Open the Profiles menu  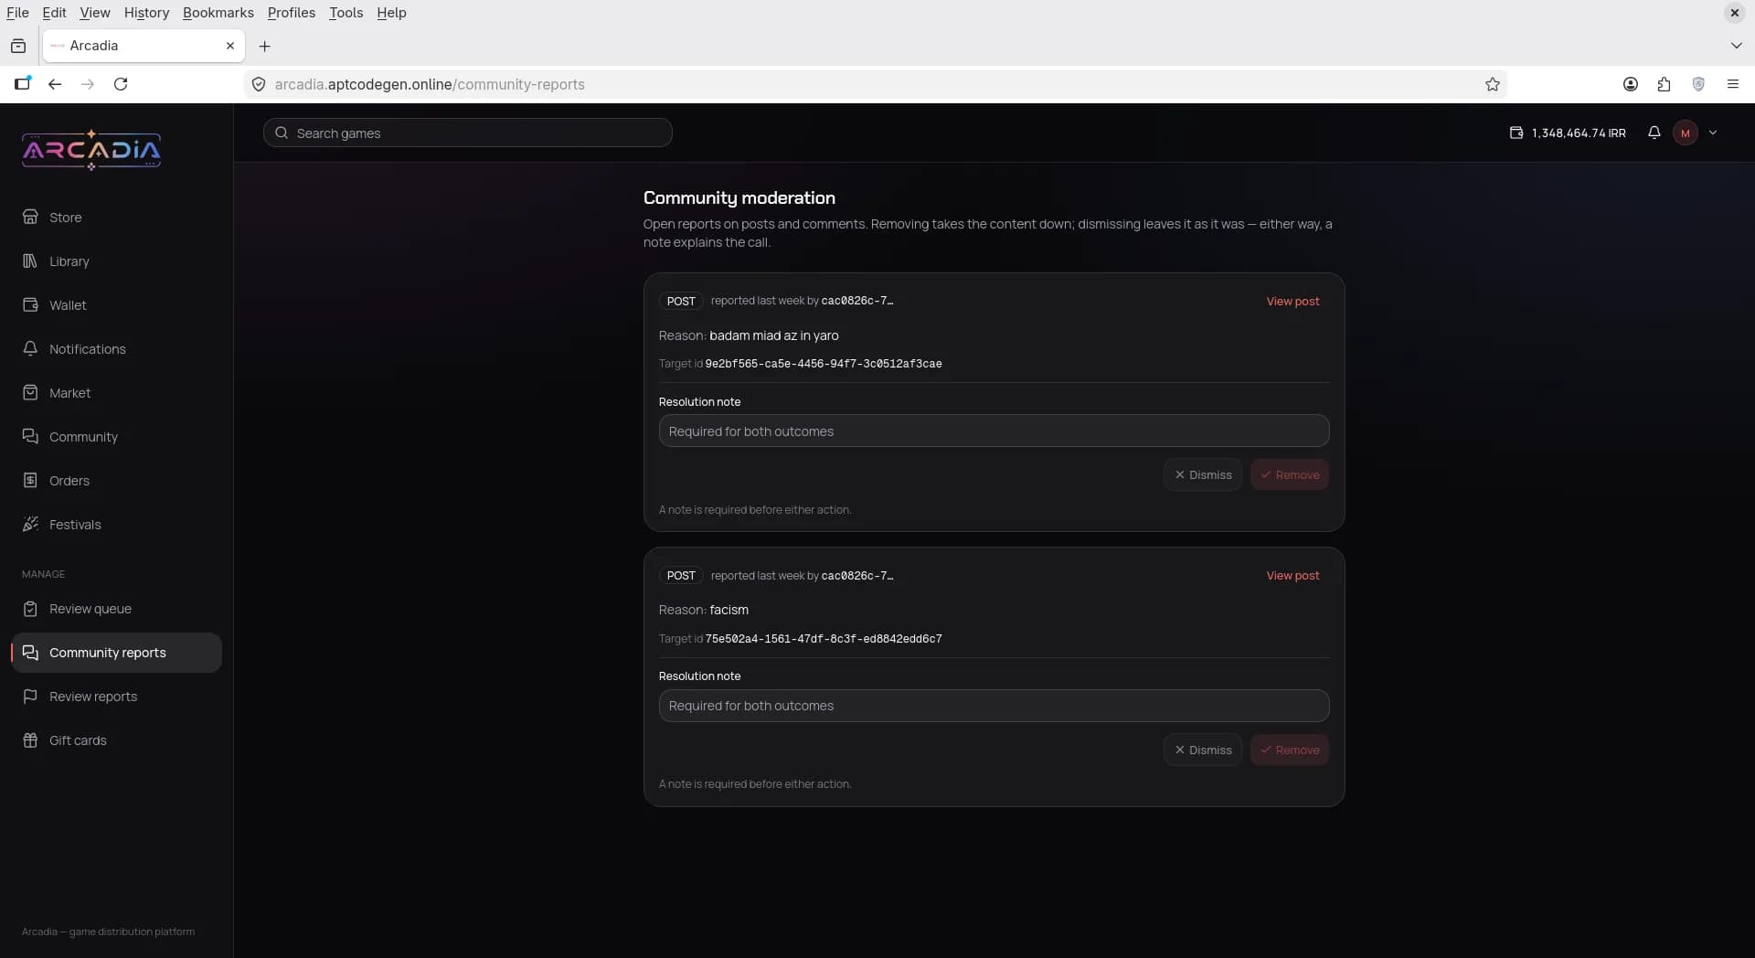pos(291,13)
